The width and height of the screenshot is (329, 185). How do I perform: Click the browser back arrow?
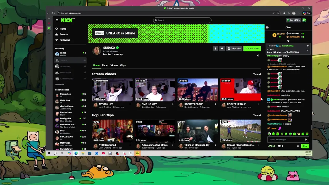[48, 13]
